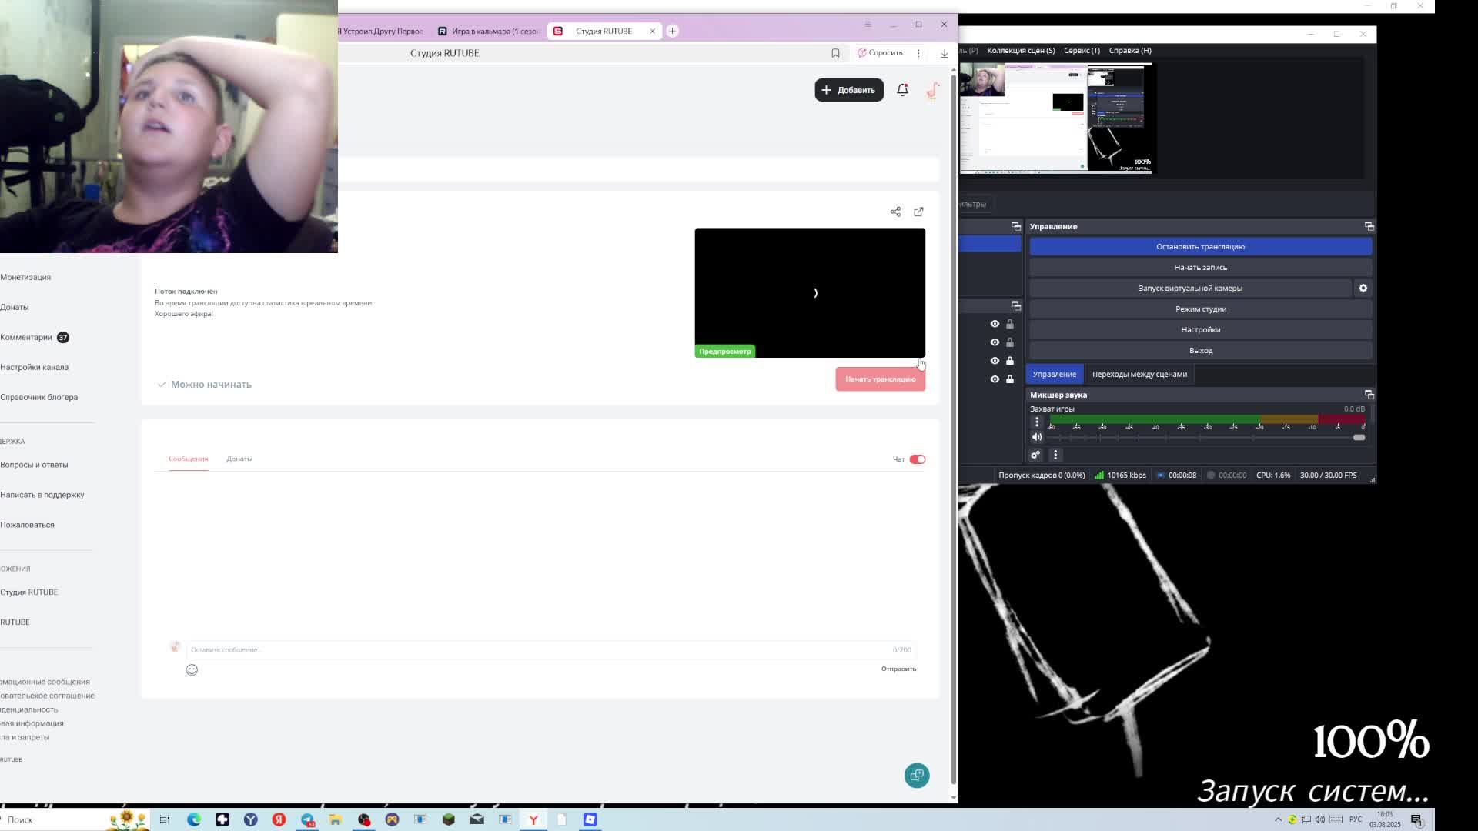Adjust the Захват игры volume slider
The width and height of the screenshot is (1478, 831).
(1358, 437)
